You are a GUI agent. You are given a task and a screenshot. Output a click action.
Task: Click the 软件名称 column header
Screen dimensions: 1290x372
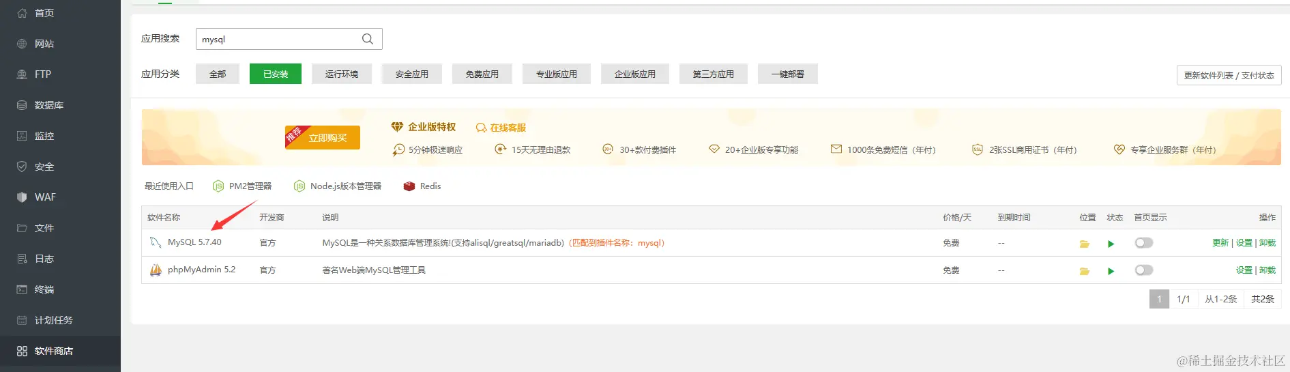pyautogui.click(x=164, y=218)
